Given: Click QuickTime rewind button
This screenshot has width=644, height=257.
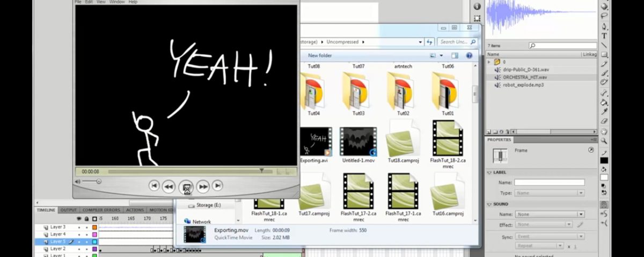Looking at the screenshot, I should click(169, 186).
